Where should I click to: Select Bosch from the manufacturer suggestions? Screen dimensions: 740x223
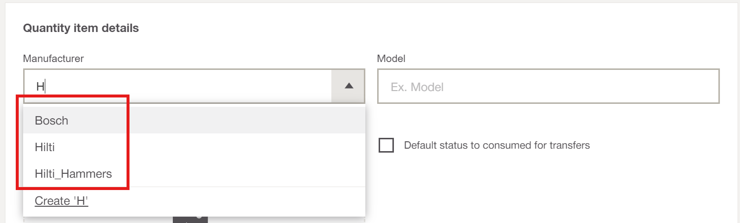click(x=52, y=121)
